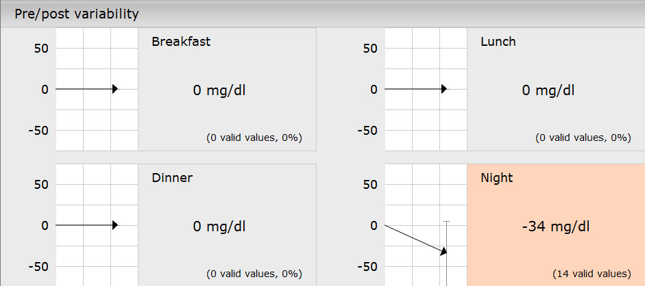The image size is (645, 286).
Task: Click the Night "(14 valid values)" text
Action: click(592, 274)
